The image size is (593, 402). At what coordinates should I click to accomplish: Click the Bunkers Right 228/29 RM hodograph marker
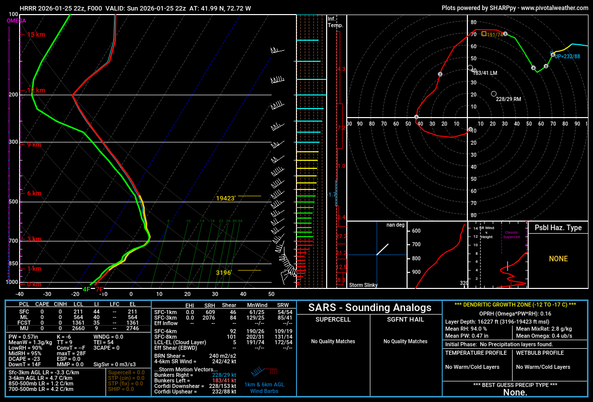click(x=493, y=92)
